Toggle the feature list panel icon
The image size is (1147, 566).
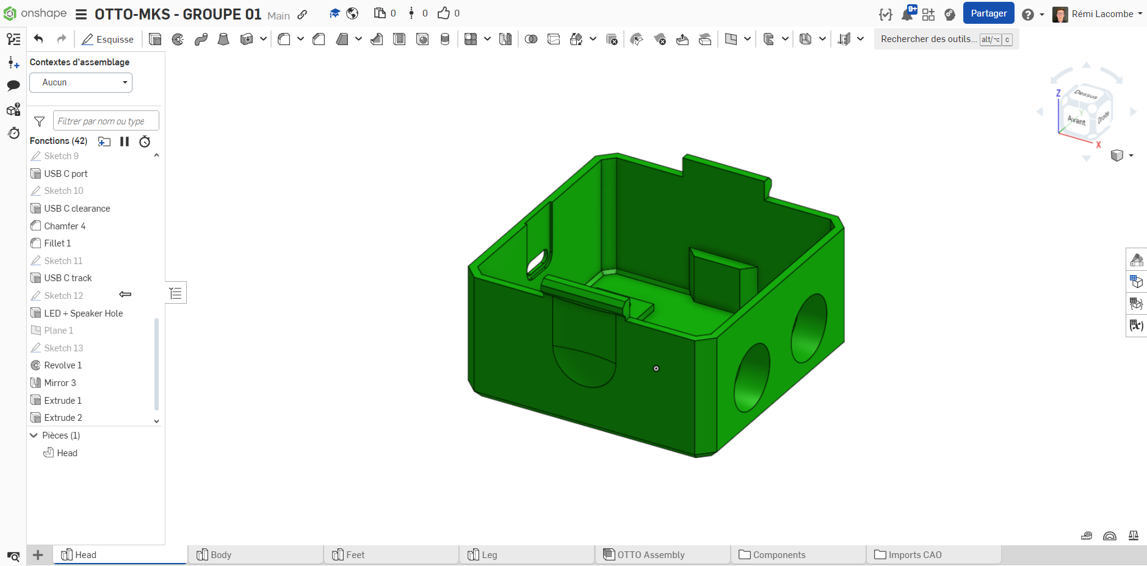13,39
